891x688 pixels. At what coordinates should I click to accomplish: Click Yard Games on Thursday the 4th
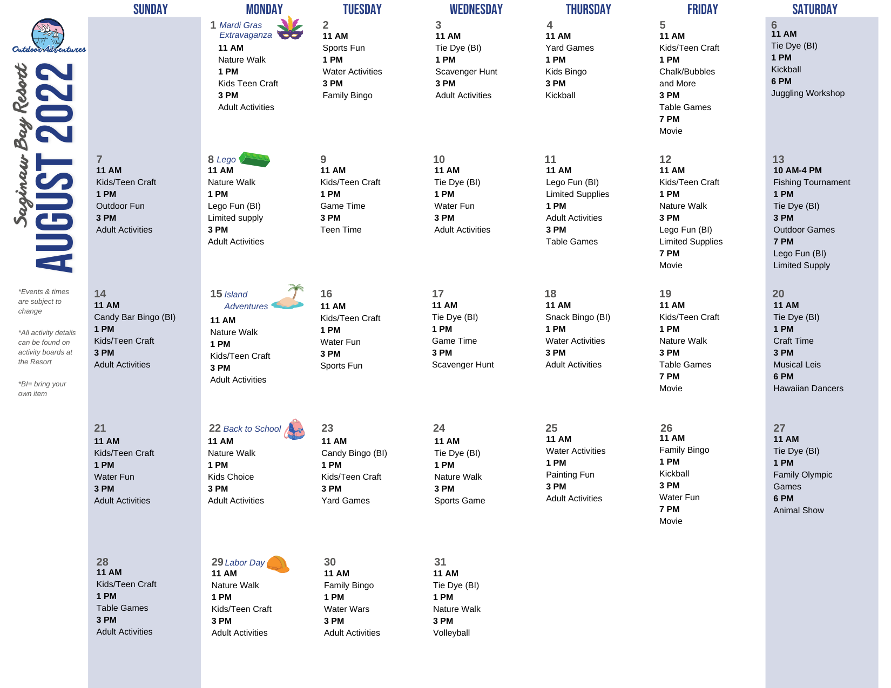(x=570, y=48)
